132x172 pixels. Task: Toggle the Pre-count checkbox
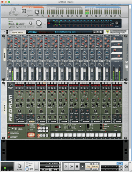coord(27,166)
